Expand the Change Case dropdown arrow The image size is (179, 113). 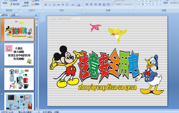click(75, 5)
